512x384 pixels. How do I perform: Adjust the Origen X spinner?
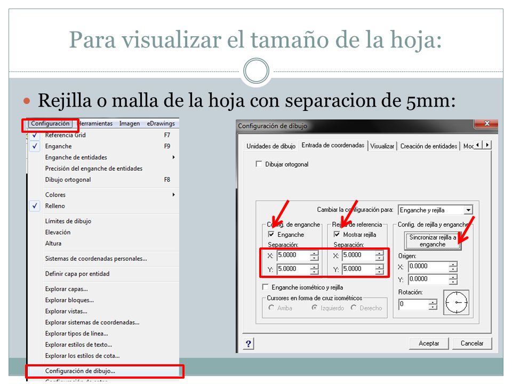click(453, 267)
